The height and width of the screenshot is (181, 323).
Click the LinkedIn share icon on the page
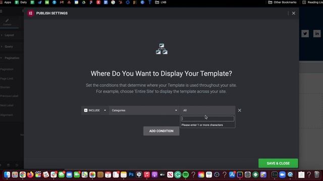(x=317, y=34)
